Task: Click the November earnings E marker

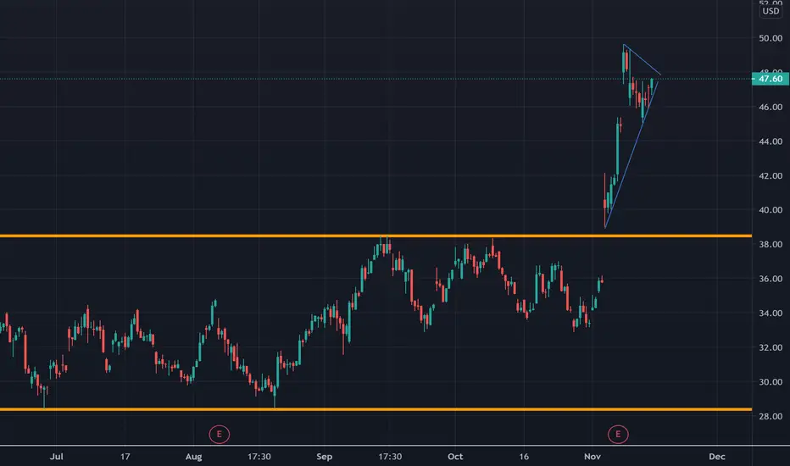Action: 618,435
